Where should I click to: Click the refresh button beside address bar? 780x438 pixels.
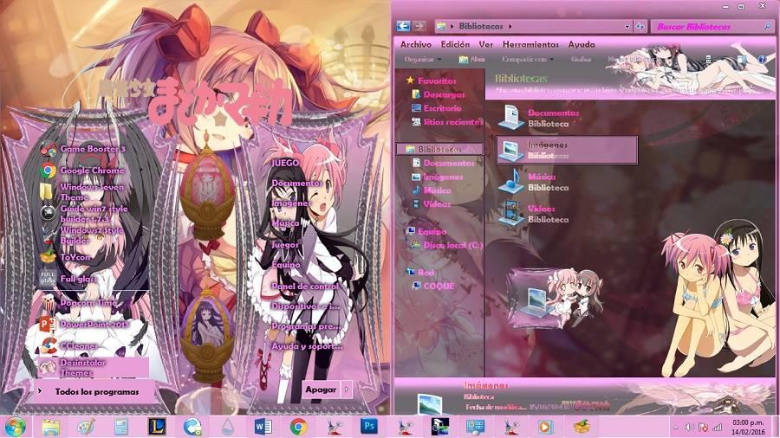[640, 26]
